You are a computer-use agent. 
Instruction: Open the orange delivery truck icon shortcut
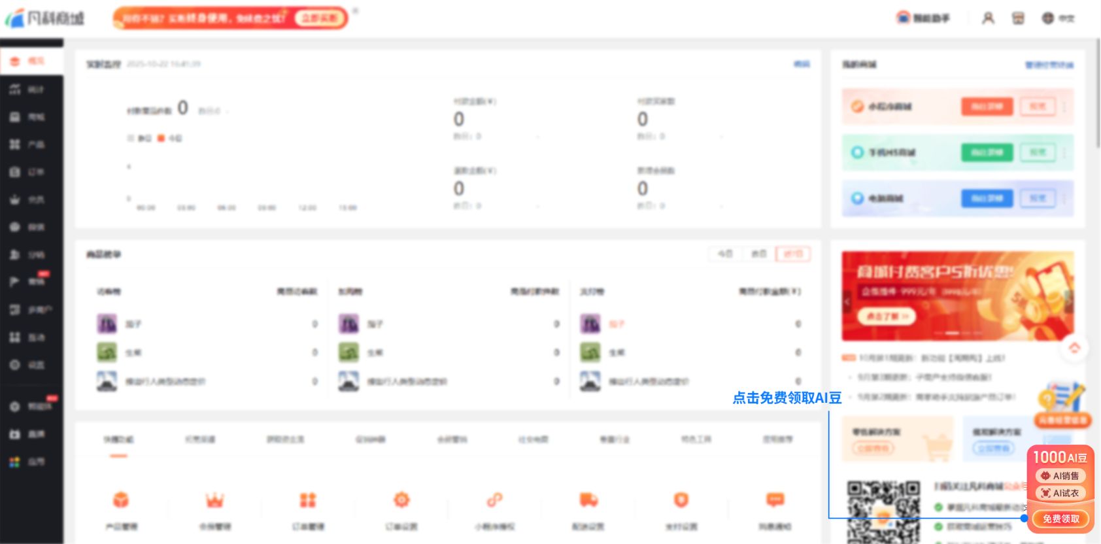coord(588,500)
